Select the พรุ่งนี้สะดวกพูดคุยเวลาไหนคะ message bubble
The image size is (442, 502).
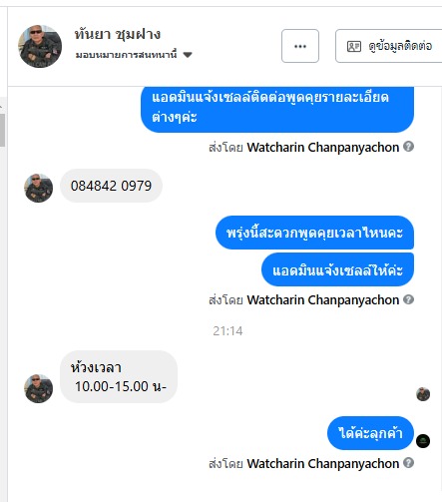tap(314, 233)
